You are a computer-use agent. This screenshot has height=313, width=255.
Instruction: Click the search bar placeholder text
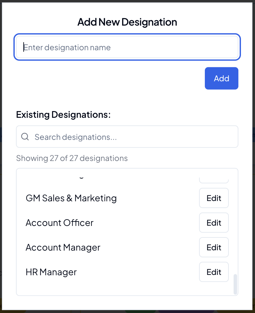point(75,137)
